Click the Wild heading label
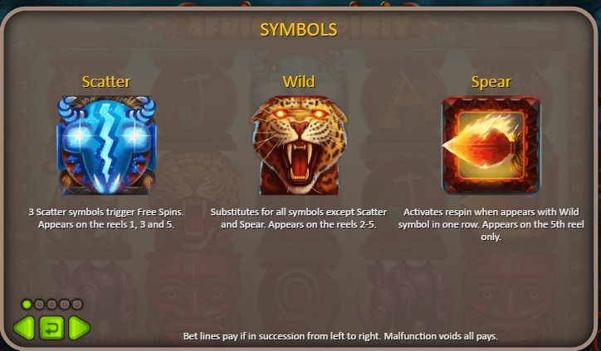Image resolution: width=601 pixels, height=351 pixels. [299, 81]
